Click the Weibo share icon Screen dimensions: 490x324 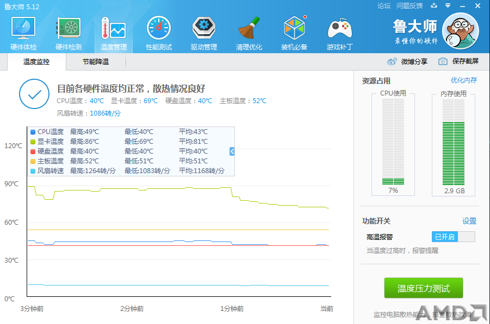[392, 61]
